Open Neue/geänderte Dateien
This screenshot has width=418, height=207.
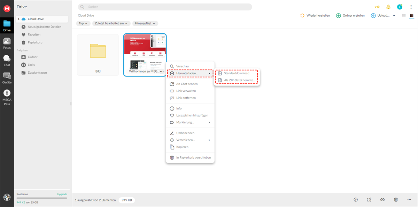[42, 27]
